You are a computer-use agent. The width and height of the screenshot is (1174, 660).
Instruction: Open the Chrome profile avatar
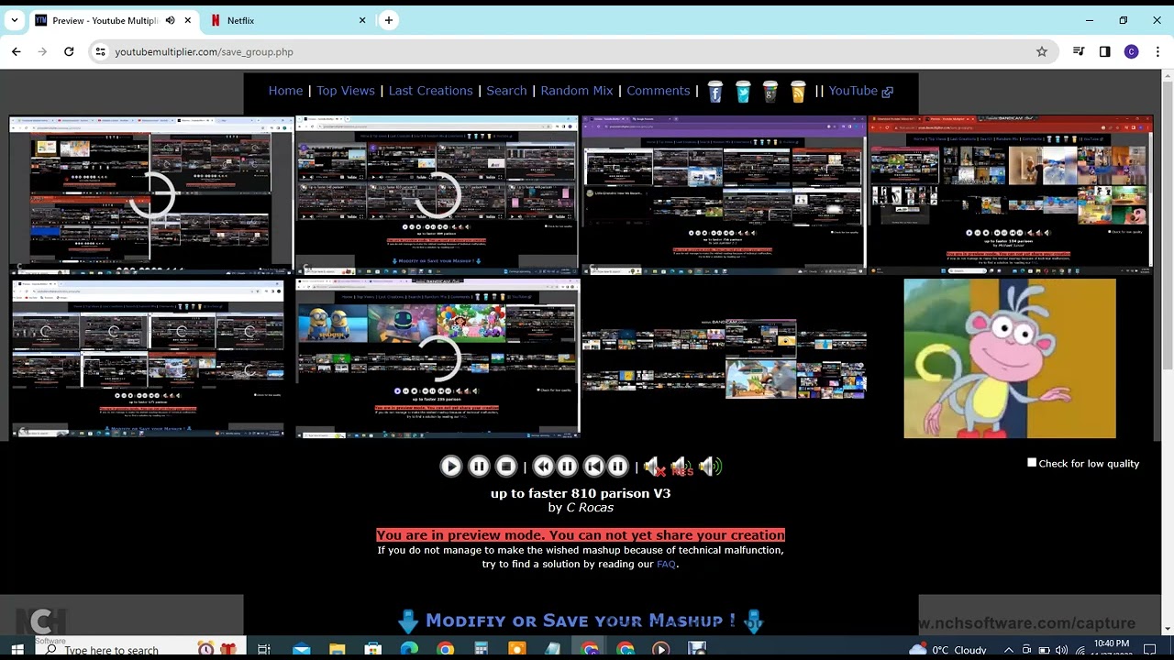[x=1132, y=52]
